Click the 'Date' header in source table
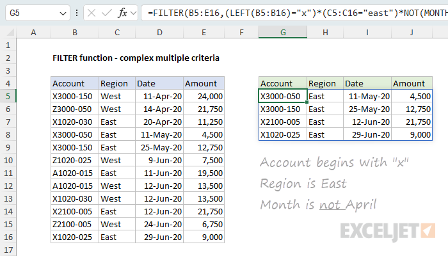 tap(159, 83)
